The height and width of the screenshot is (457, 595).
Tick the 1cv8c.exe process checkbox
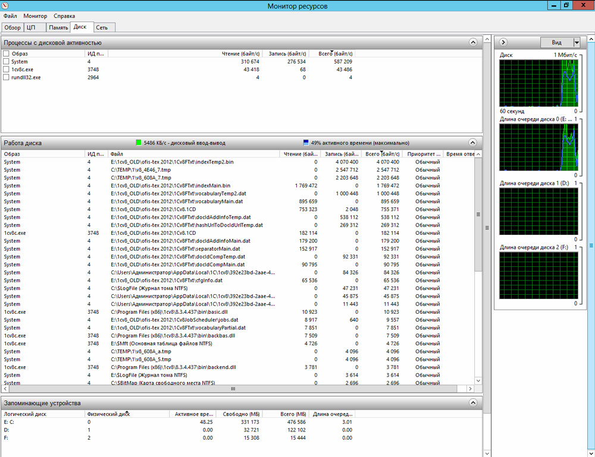point(6,69)
